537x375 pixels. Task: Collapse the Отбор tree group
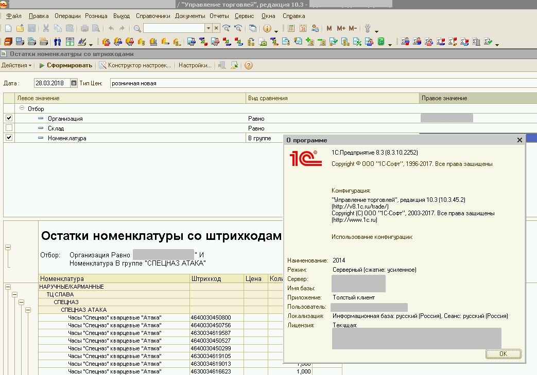(x=22, y=108)
